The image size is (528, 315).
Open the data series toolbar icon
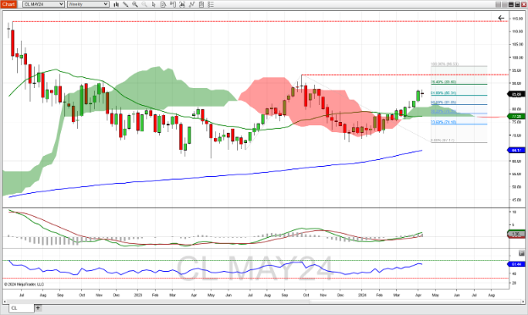point(173,4)
